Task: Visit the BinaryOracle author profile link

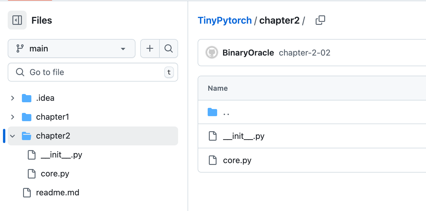Action: click(x=248, y=53)
